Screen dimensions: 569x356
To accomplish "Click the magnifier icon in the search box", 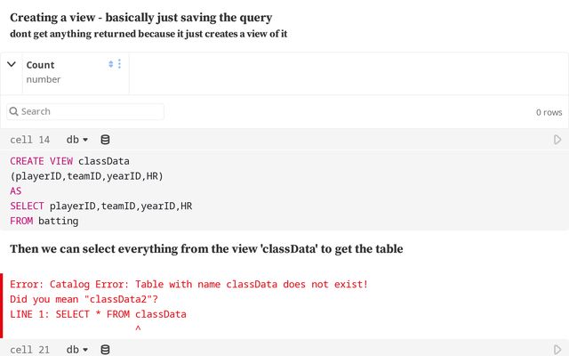I will pos(13,111).
